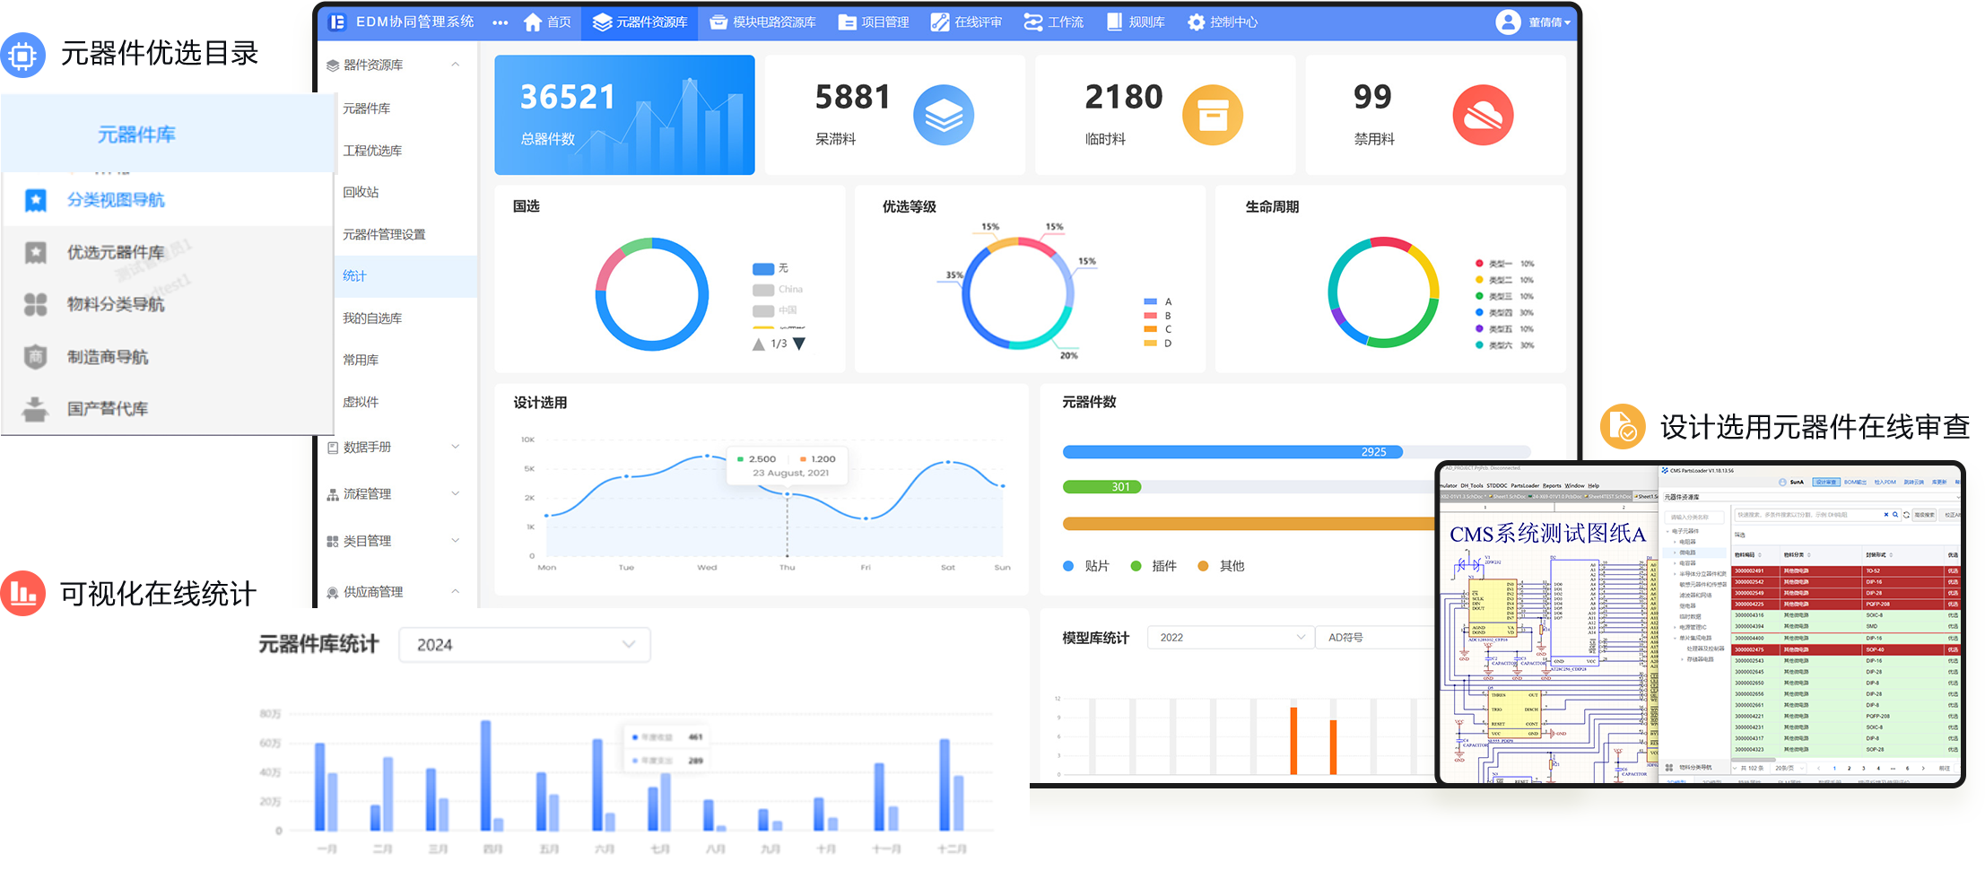This screenshot has width=1985, height=888.
Task: Click the rule library icon
Action: [1114, 22]
